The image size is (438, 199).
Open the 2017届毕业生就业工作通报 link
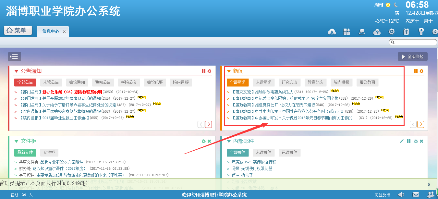pos(66,118)
